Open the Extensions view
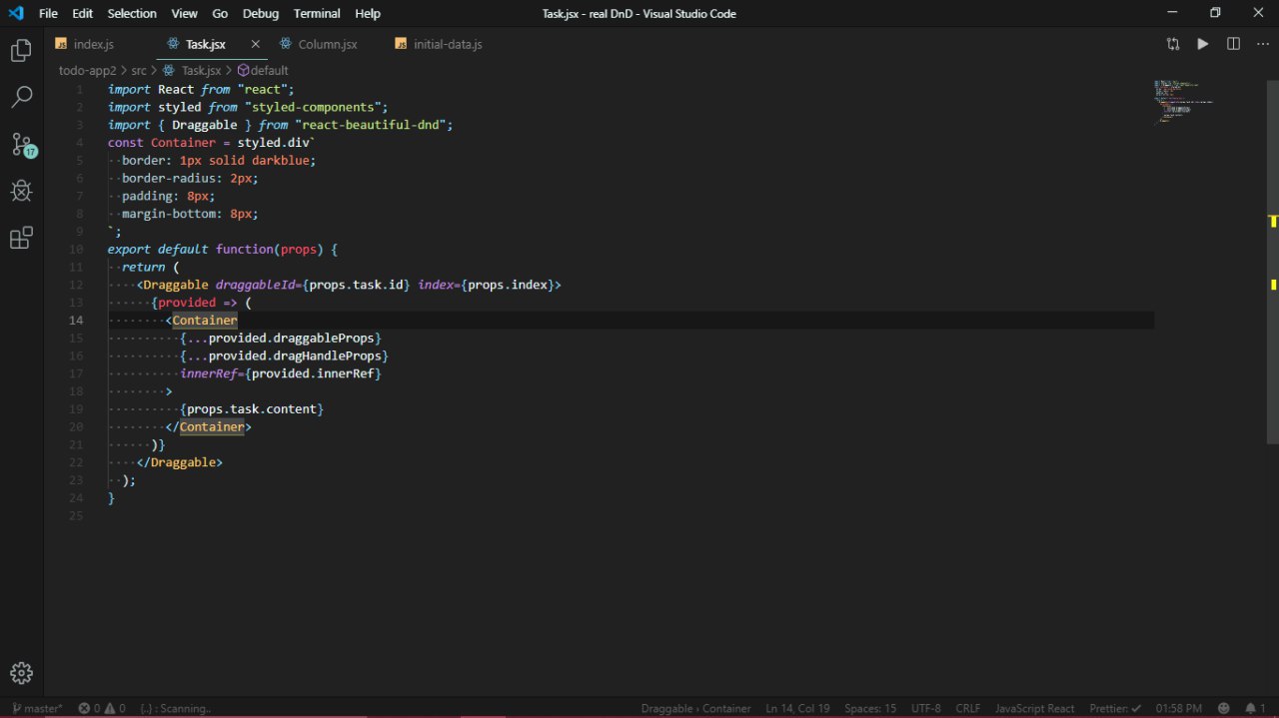1279x718 pixels. 21,238
